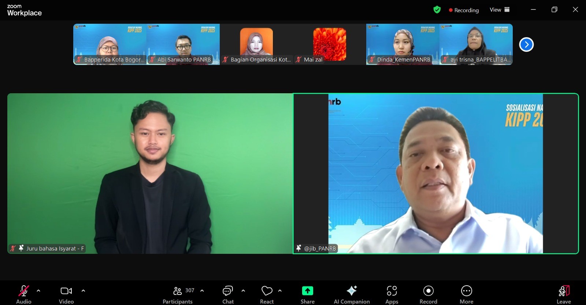Close the Zoom window

click(575, 10)
